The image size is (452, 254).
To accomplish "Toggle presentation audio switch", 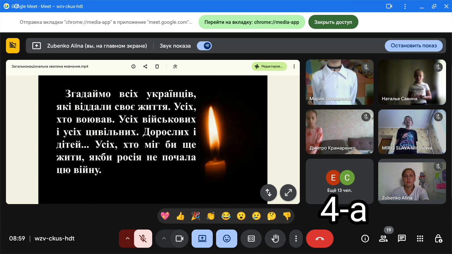I will coord(204,46).
